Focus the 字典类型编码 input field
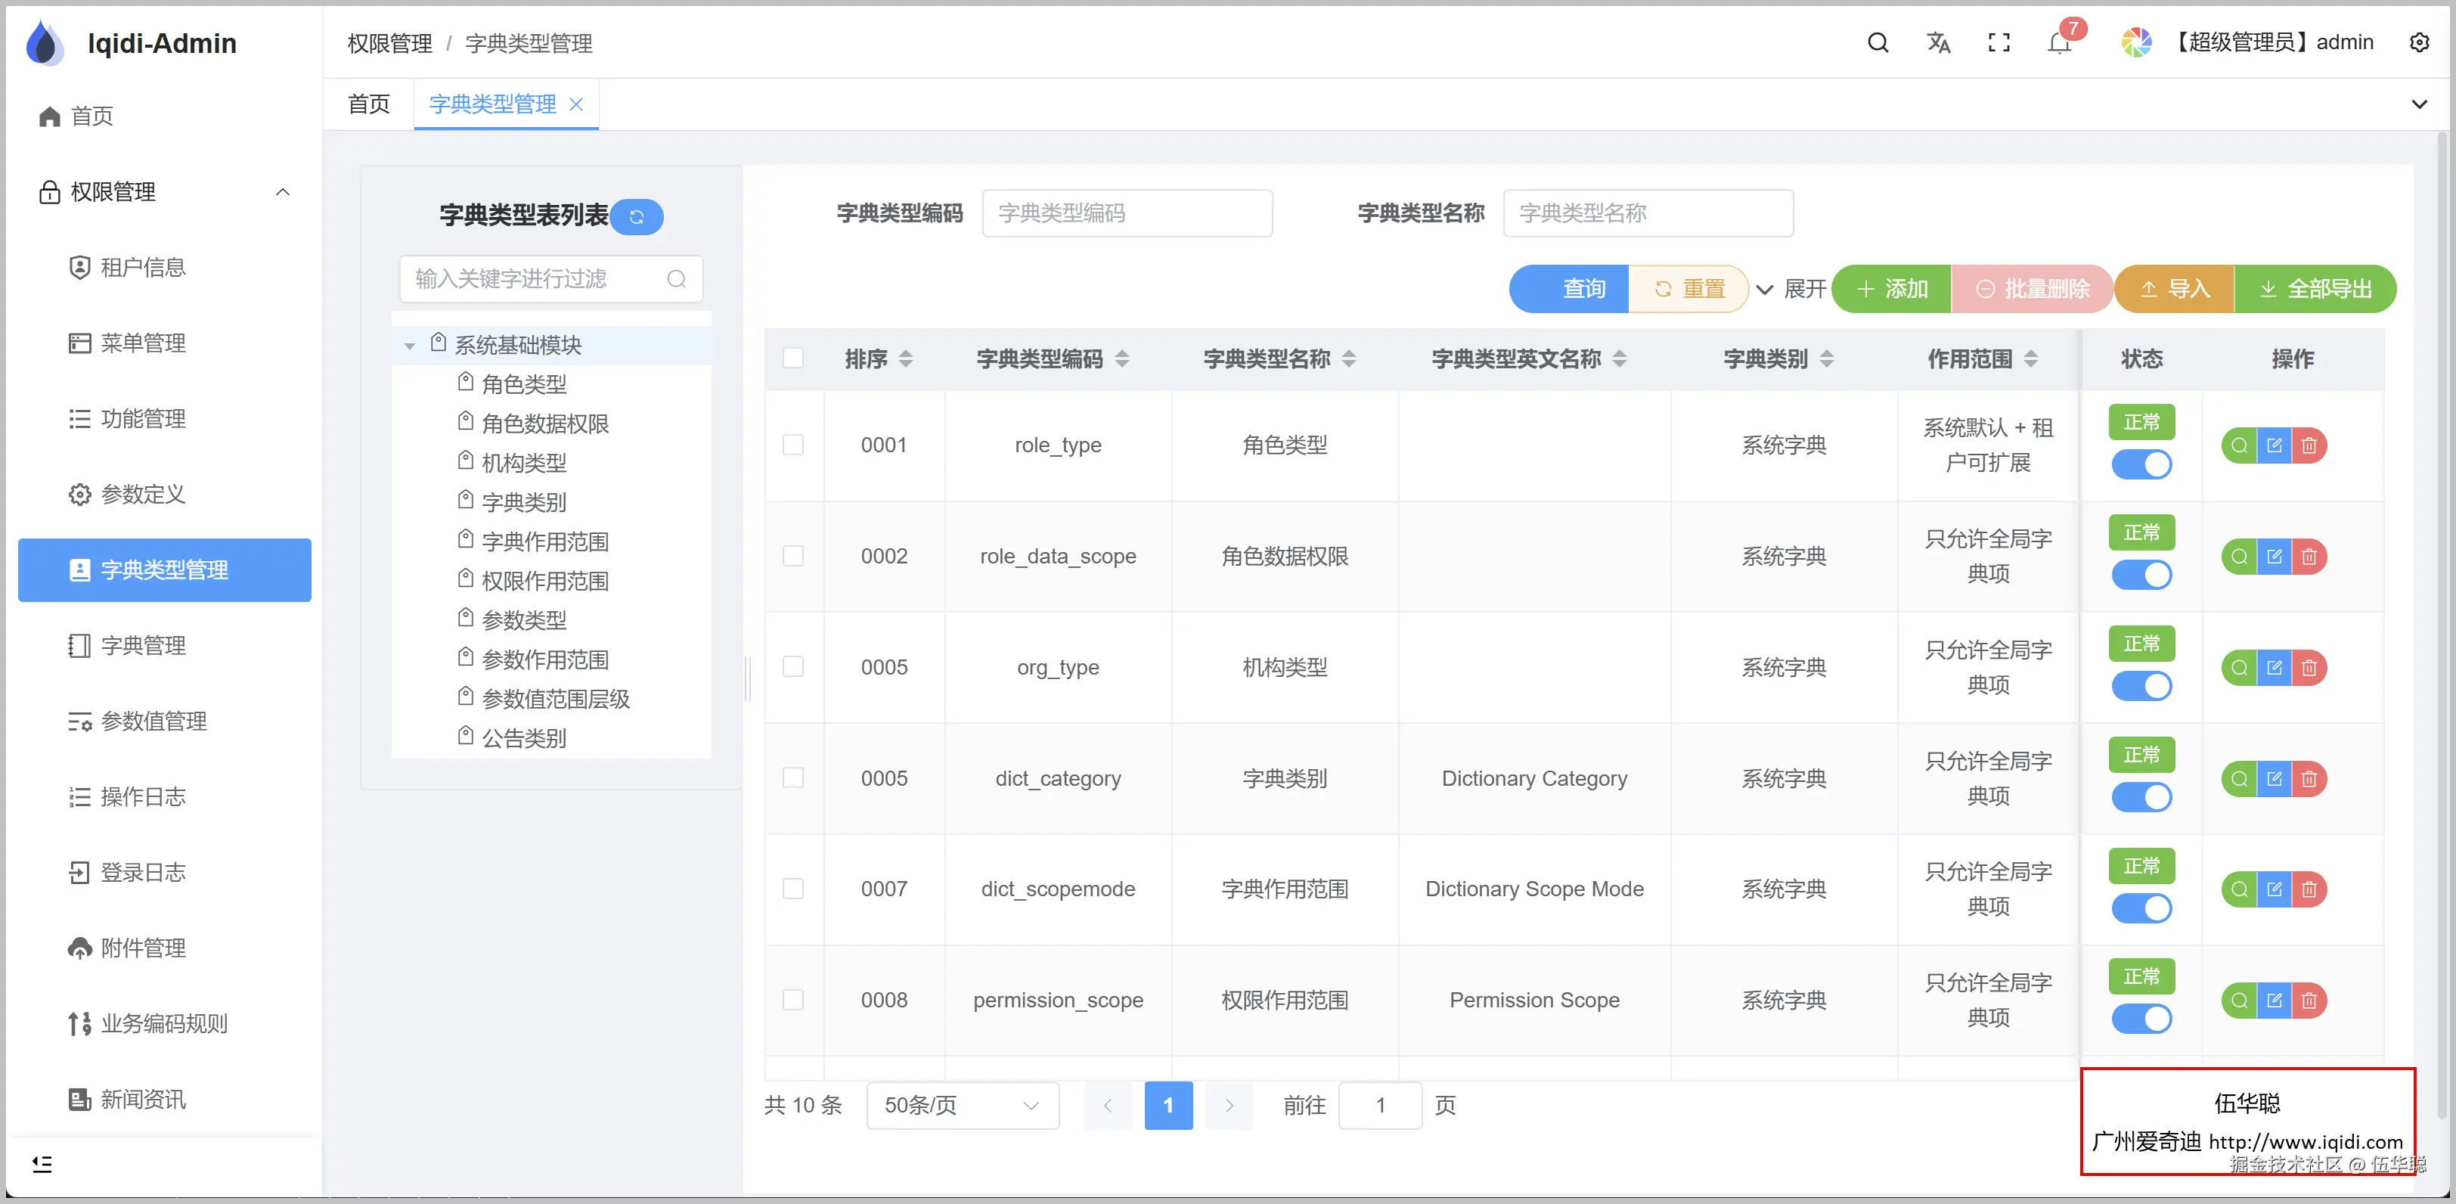 (x=1127, y=213)
